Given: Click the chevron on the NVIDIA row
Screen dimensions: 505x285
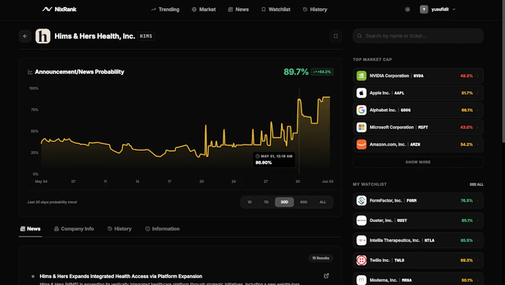Looking at the screenshot, I should tap(478, 76).
